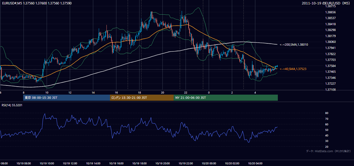Screen dimensions: 354x166
Task: Click RSI scale value 70
Action: tap(327, 119)
